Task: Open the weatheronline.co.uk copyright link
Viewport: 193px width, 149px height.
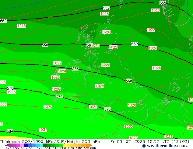Action: (x=165, y=146)
